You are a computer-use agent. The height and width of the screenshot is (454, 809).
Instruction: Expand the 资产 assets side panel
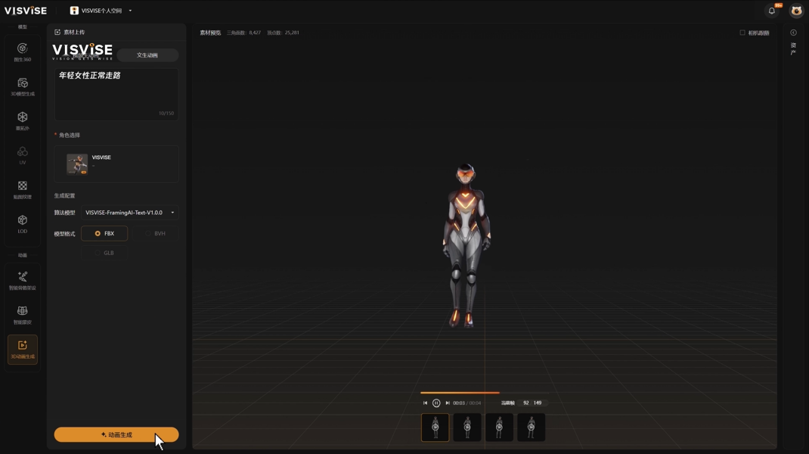tap(793, 33)
